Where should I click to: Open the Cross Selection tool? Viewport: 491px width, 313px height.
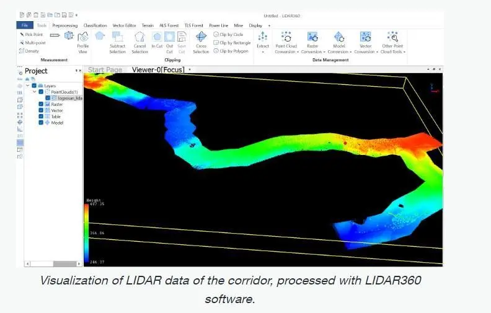tap(201, 43)
